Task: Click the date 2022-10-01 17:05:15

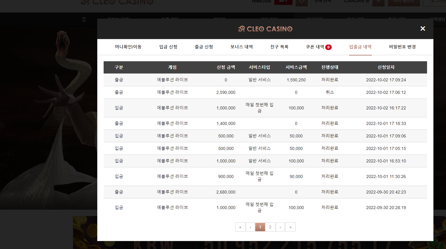Action: pos(386,148)
